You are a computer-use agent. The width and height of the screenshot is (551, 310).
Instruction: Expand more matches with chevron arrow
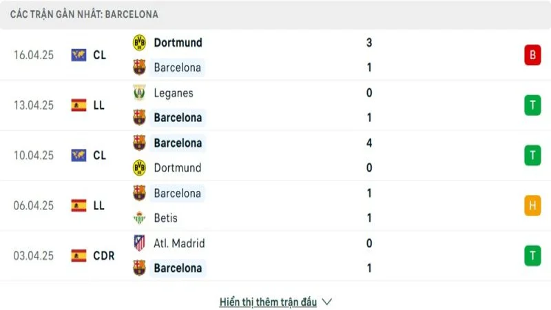click(x=327, y=302)
